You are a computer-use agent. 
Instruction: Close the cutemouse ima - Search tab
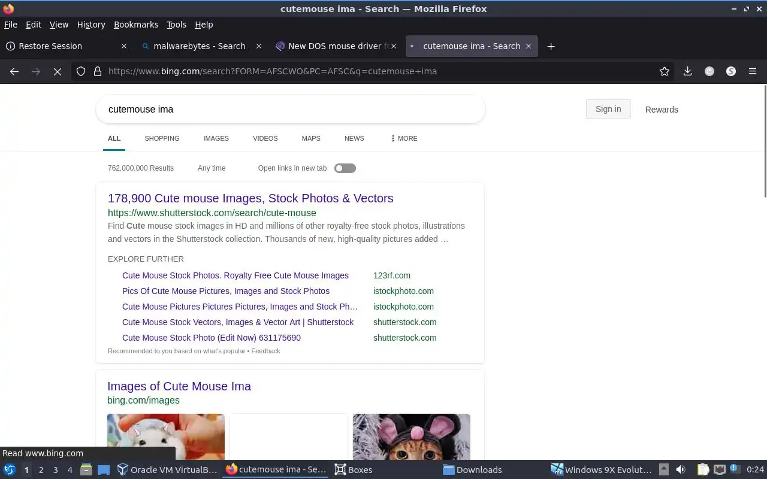pos(529,46)
